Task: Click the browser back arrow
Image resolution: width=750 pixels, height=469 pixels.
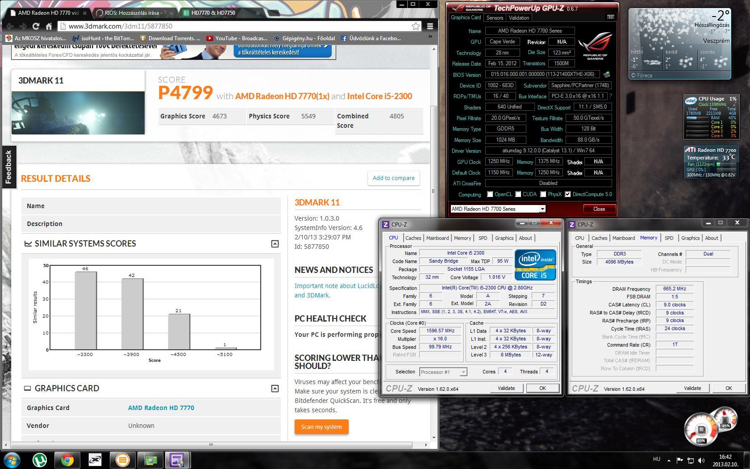Action: tap(10, 26)
